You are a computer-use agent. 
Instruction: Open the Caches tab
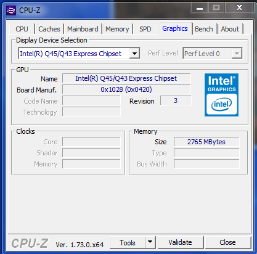[x=49, y=29]
